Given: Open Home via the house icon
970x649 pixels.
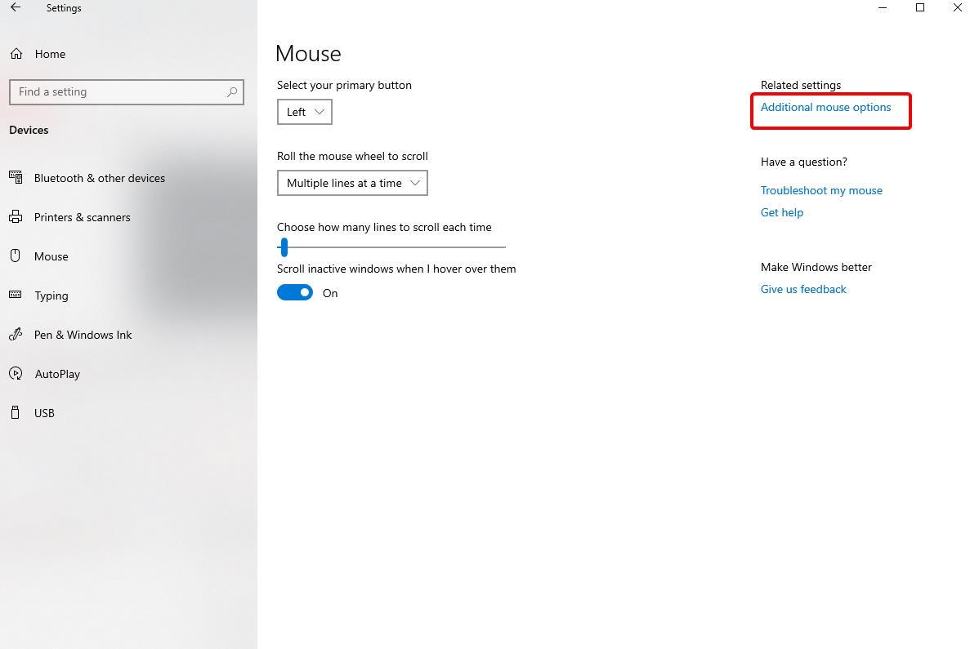Looking at the screenshot, I should click(16, 54).
